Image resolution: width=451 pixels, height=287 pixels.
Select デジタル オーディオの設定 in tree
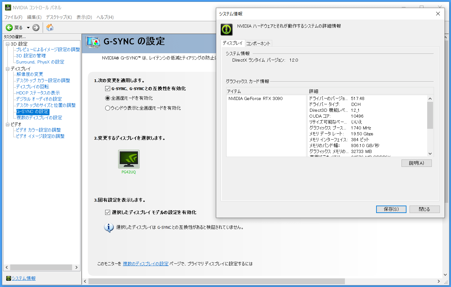click(39, 99)
